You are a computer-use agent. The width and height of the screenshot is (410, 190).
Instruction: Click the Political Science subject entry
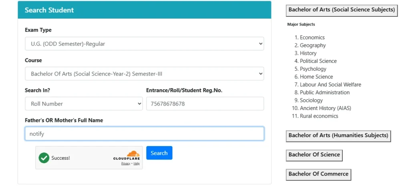coord(318,61)
